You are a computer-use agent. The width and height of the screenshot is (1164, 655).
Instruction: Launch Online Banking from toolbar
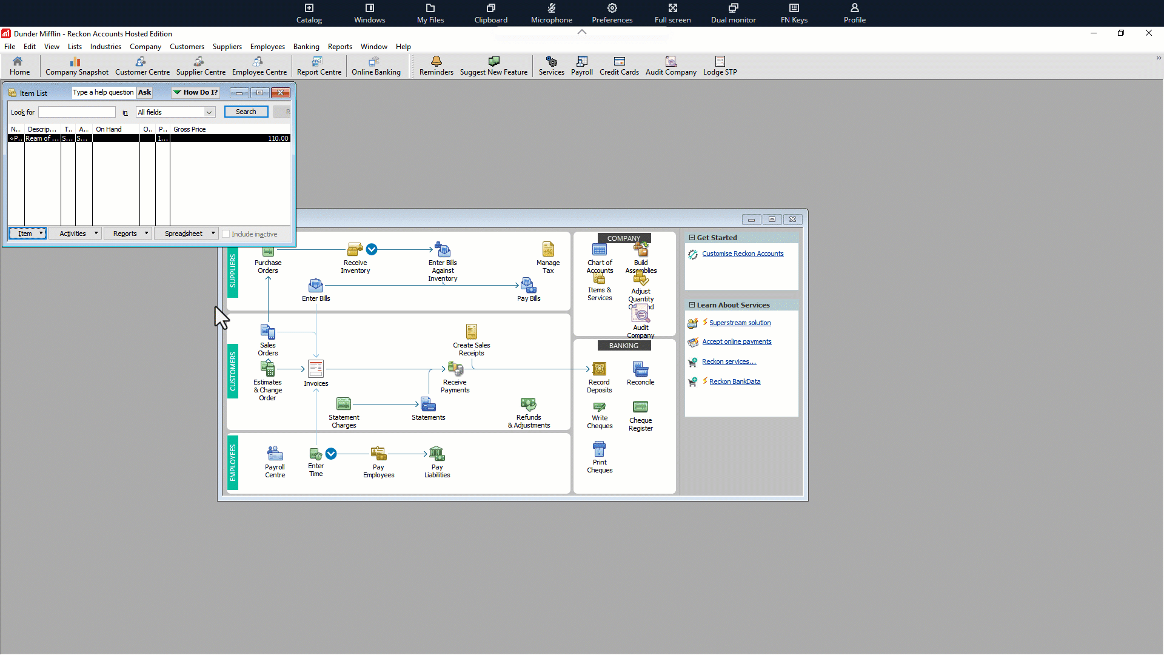[x=376, y=66]
